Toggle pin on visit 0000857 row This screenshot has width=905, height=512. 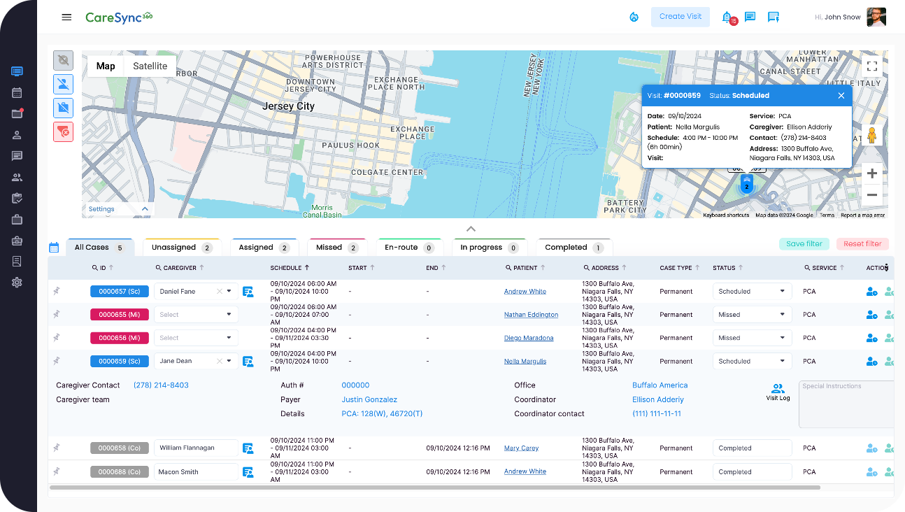coord(57,292)
